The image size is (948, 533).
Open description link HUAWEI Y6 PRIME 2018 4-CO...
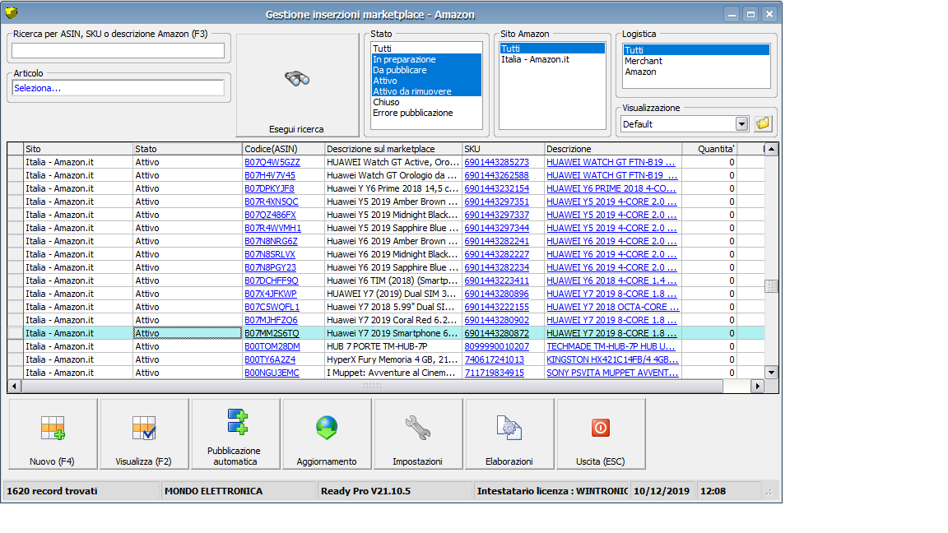(x=611, y=188)
